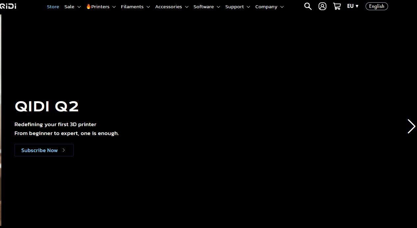Click 'From beginner to expert, one is enough.'

tap(67, 133)
